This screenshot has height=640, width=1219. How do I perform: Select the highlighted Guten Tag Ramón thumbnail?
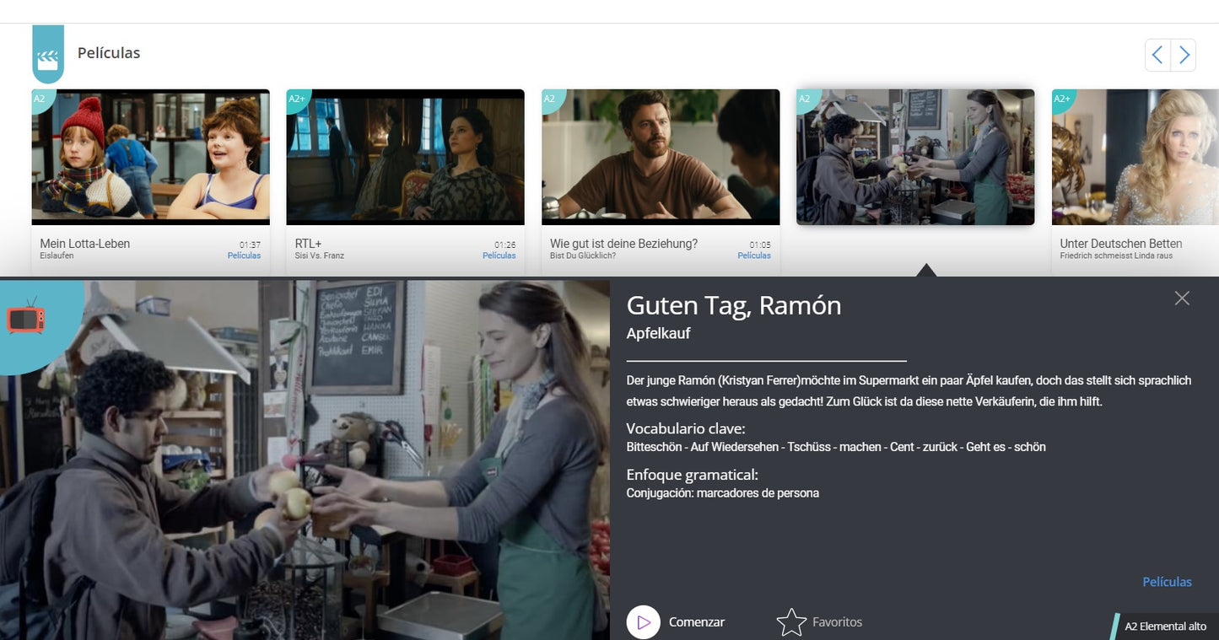pyautogui.click(x=915, y=157)
